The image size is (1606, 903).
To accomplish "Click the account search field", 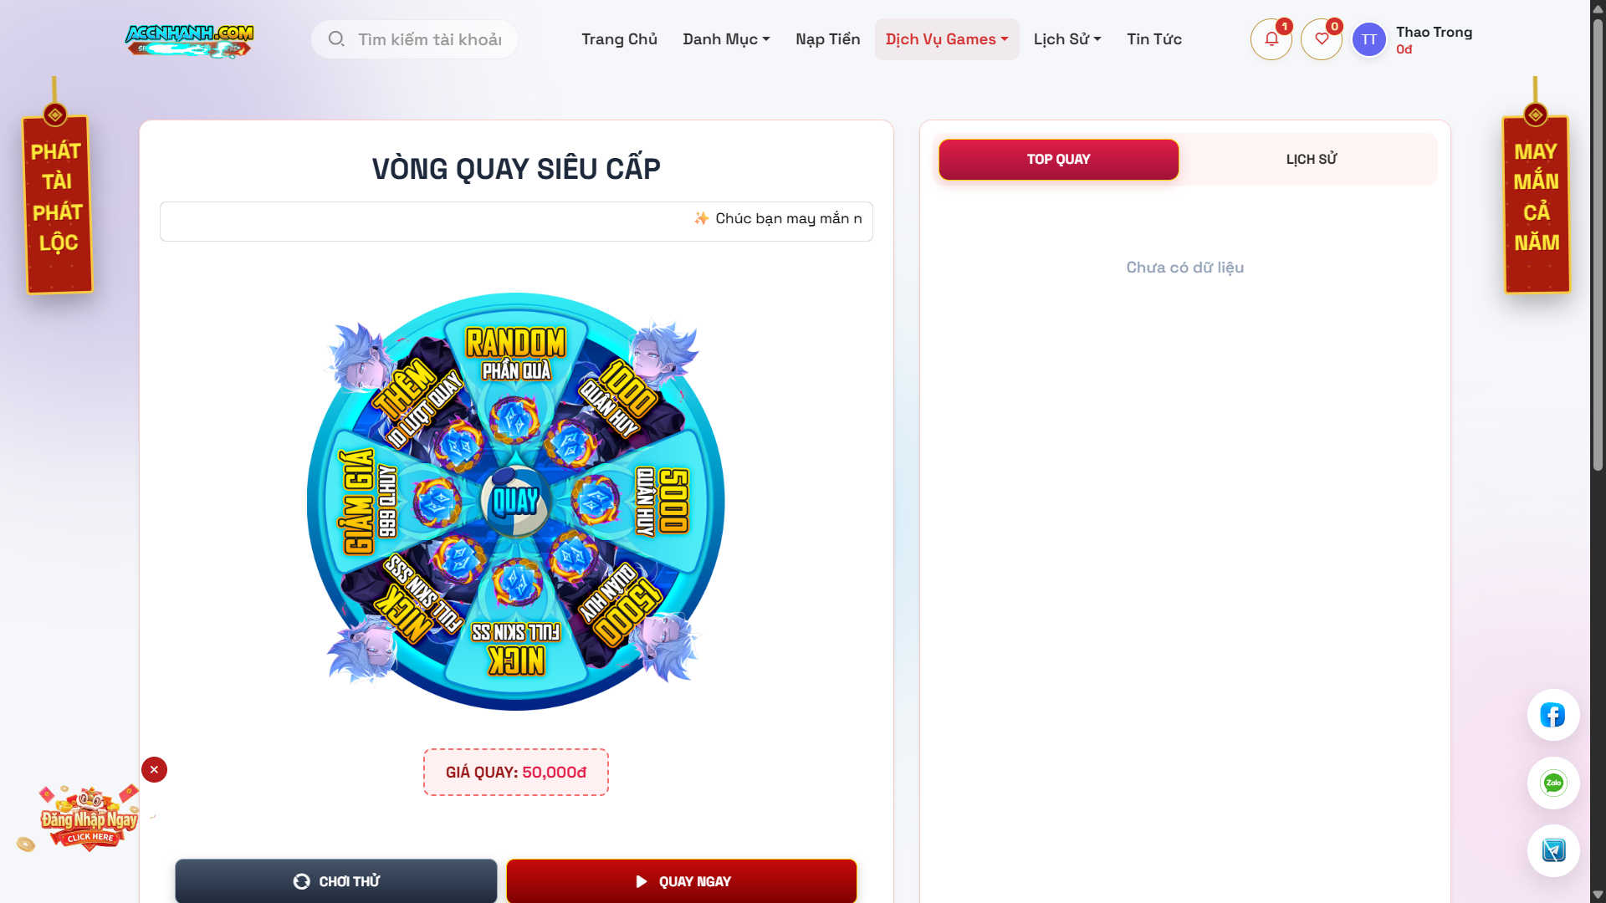I will (x=415, y=39).
